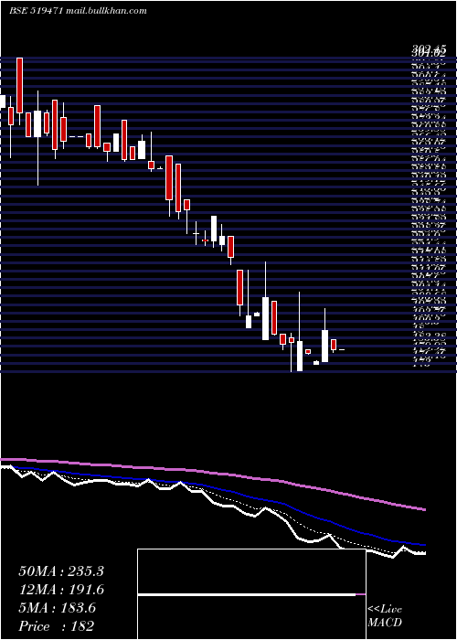
Task: Click the 50MA : 235.3 value
Action: point(61,571)
